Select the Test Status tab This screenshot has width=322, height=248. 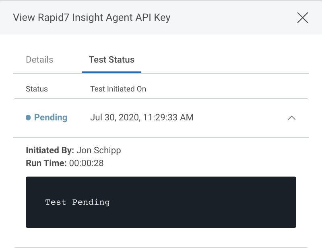tap(111, 60)
